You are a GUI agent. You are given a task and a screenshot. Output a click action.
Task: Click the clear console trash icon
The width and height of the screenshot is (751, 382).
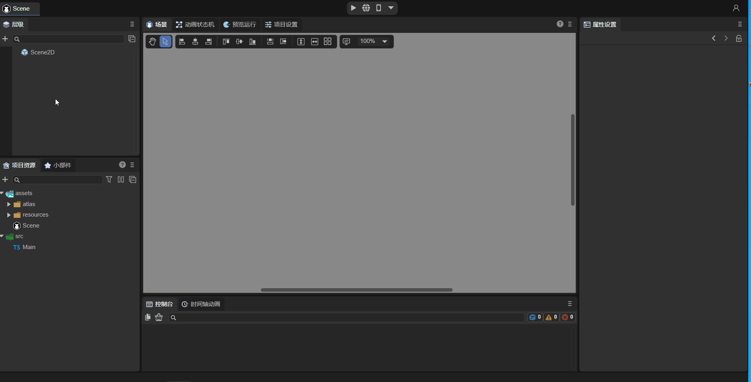point(159,317)
